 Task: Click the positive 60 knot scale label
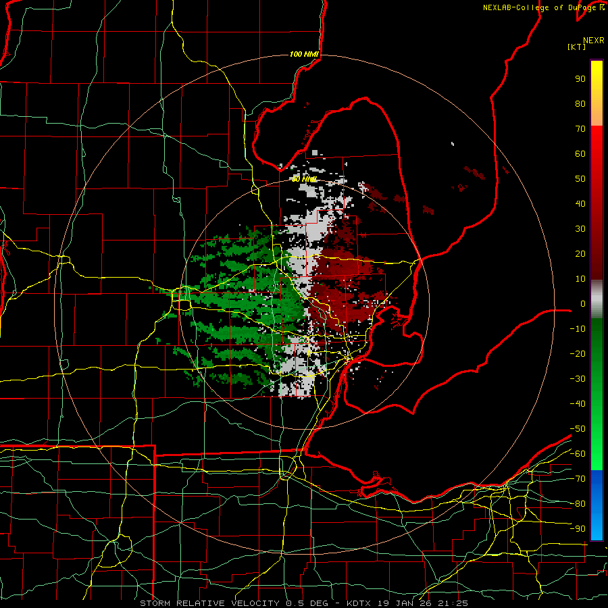tap(580, 154)
